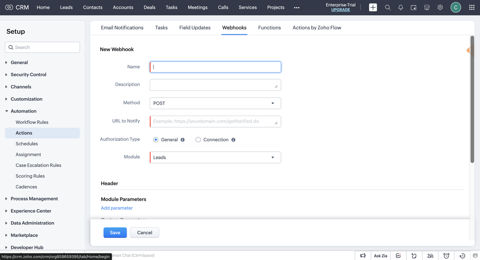Open the Actions by Zoho Flow tab
Viewport: 480px width, 260px height.
(x=317, y=28)
